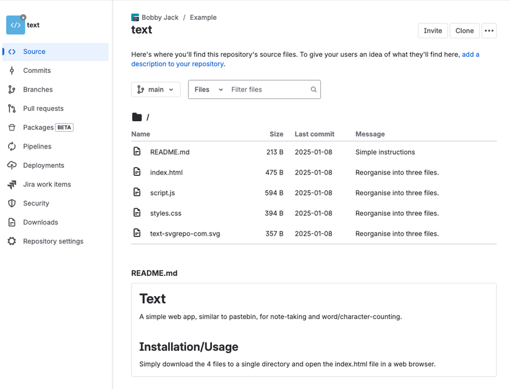Screen dimensions: 510x389
Task: Click the search icon in Filter files
Action: 313,89
